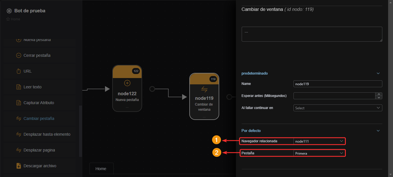The width and height of the screenshot is (393, 177).
Task: Open Navegador relacionada dropdown showing node111
Action: click(319, 141)
